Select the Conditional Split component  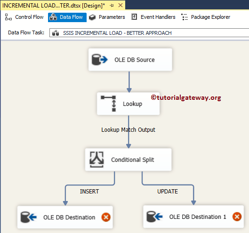point(129,160)
